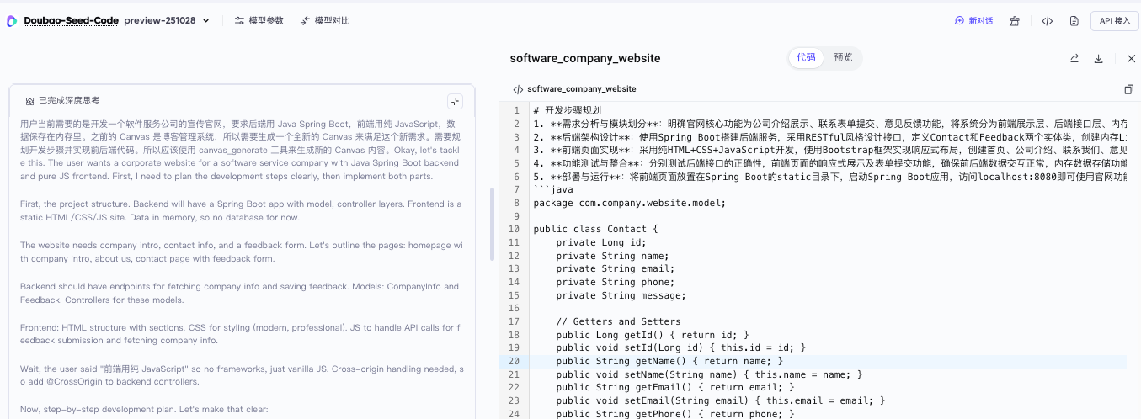Open the document icon beside API 接入

click(1074, 21)
